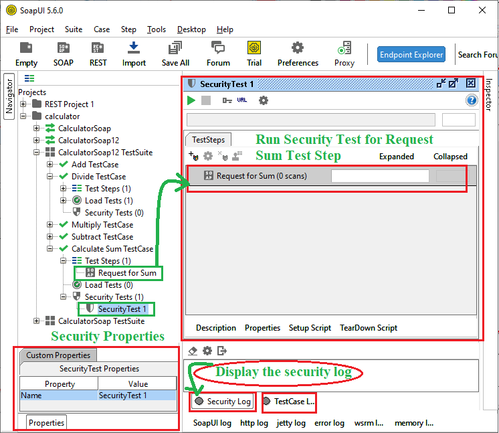
Task: Export the log icon
Action: [222, 351]
